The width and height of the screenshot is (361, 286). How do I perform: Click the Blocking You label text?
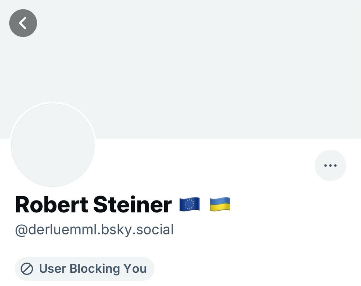[x=108, y=269]
